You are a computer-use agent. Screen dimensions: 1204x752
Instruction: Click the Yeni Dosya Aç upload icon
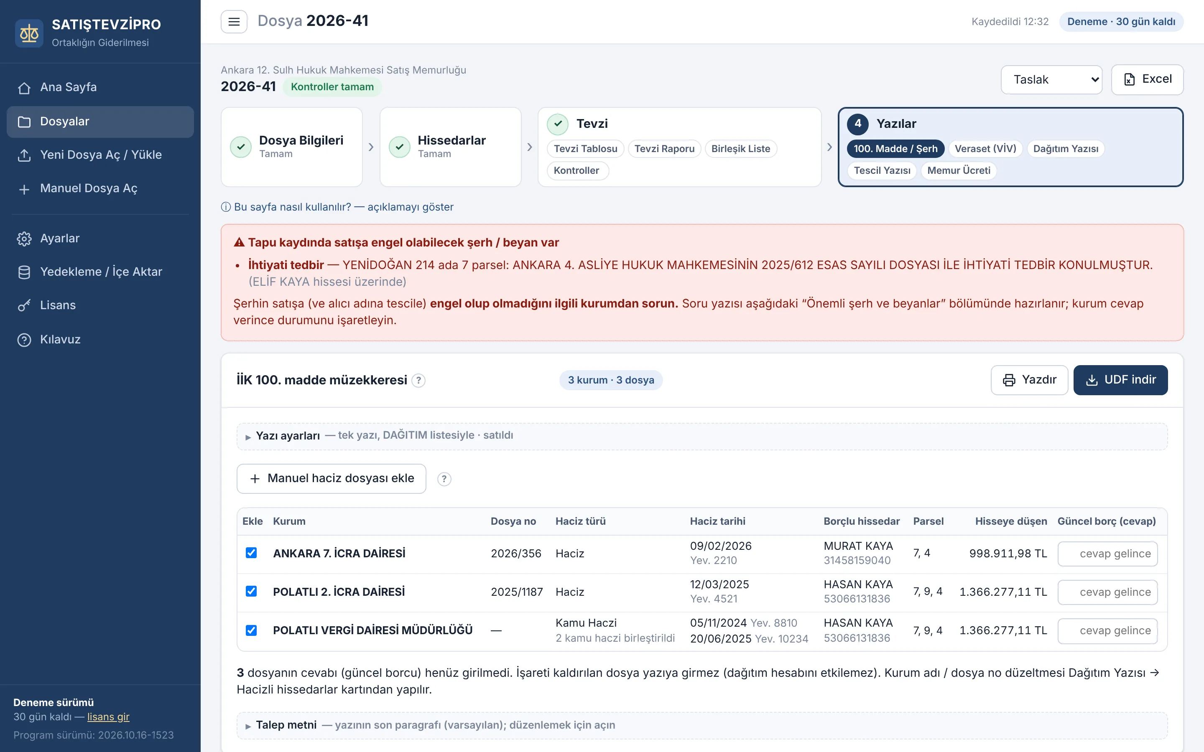24,155
